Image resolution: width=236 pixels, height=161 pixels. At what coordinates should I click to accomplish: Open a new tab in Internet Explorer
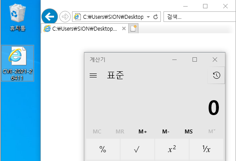click(x=133, y=28)
